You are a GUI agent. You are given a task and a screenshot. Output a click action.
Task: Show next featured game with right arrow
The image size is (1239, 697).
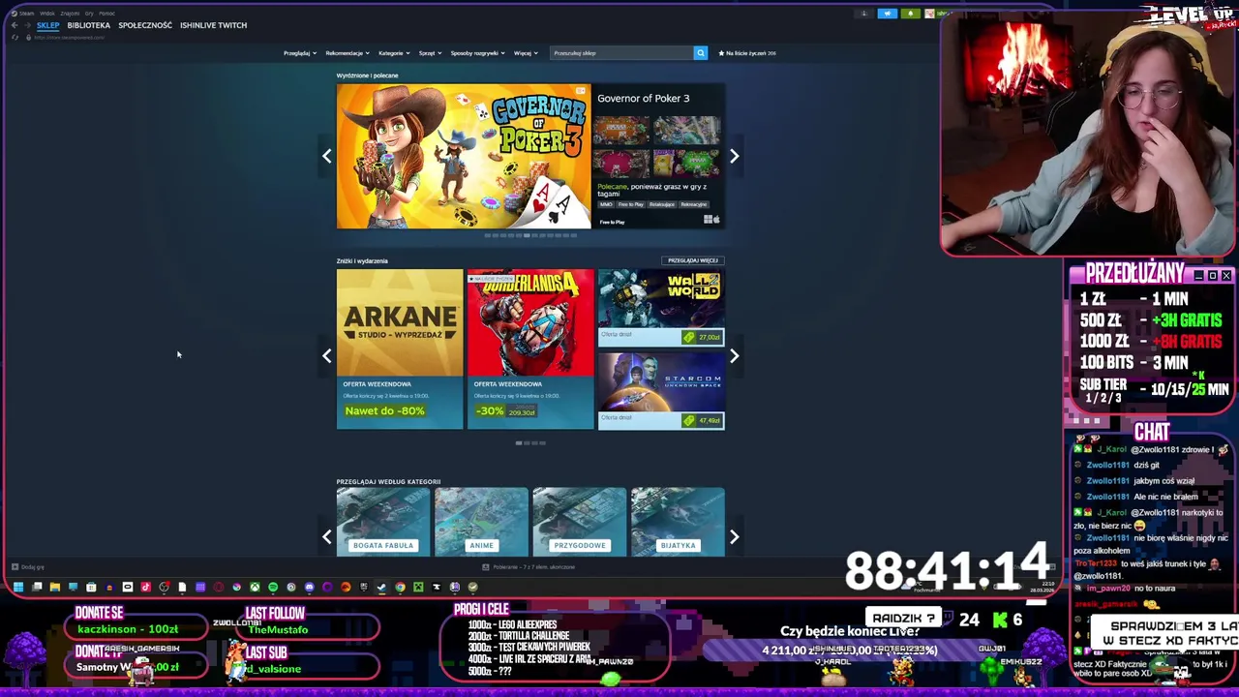point(735,156)
